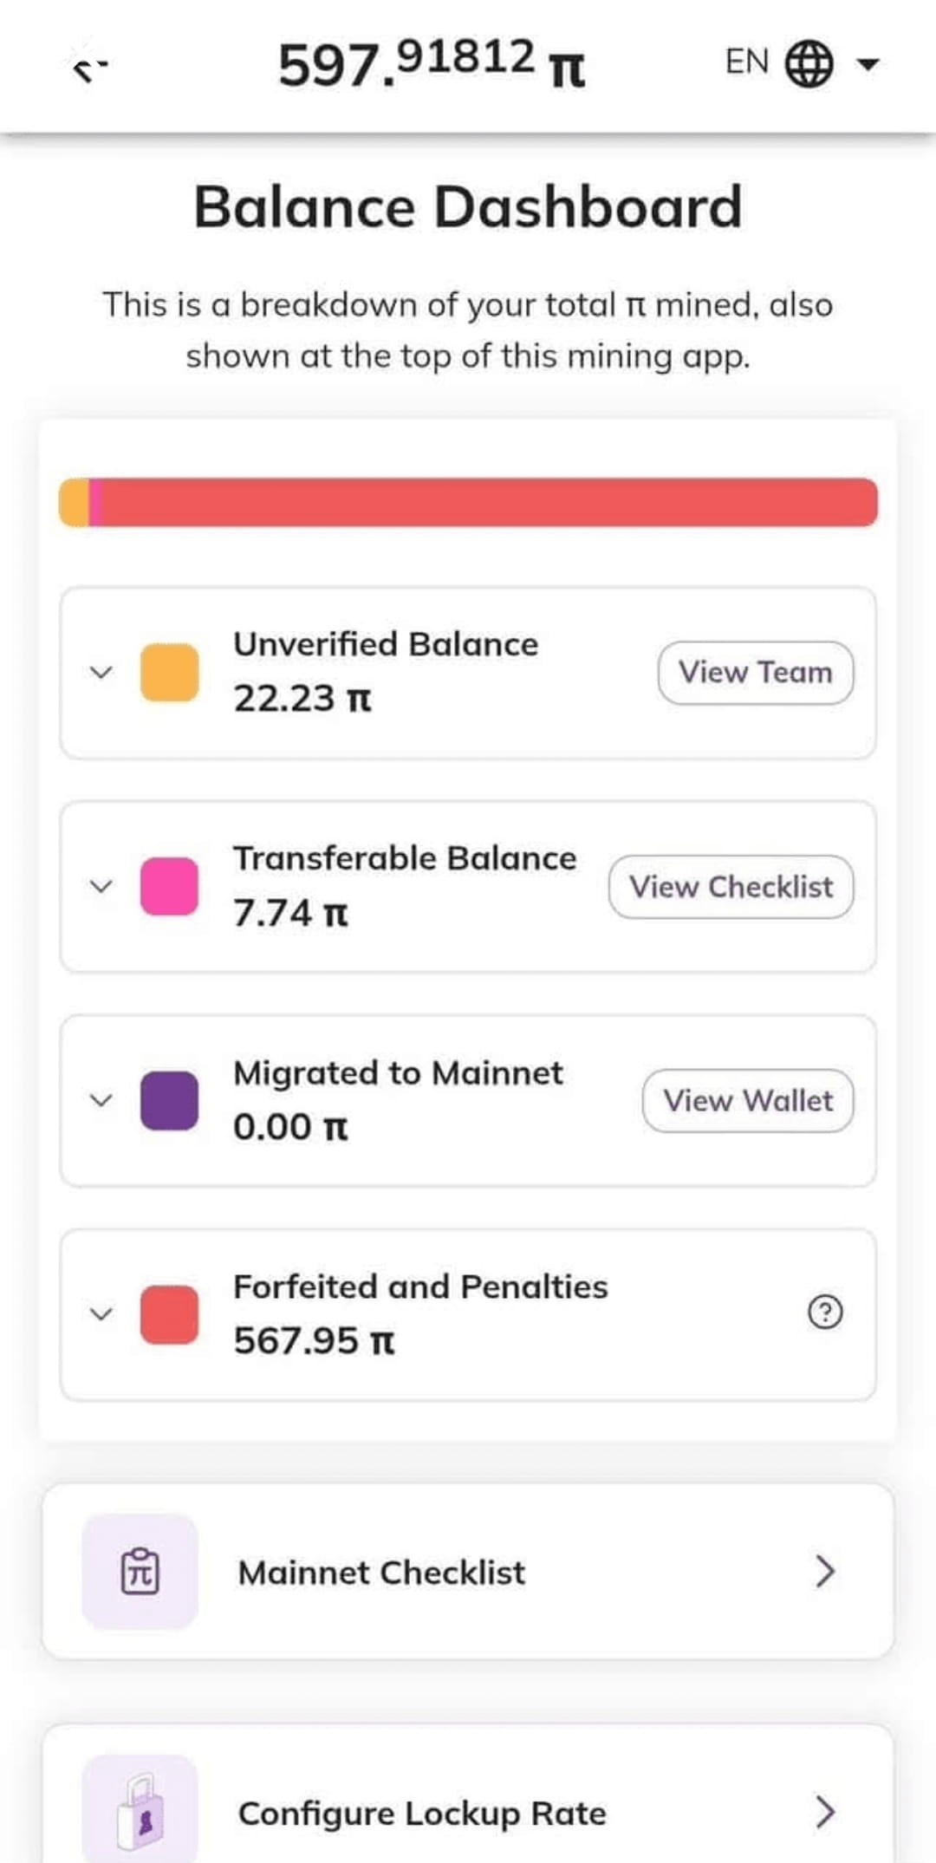Click the purple Migrated to Mainnet swatch

(170, 1101)
